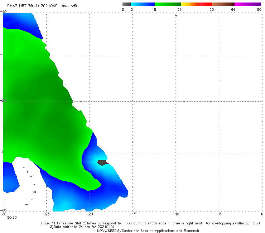Click the '50' color scale label
The image size is (265, 233).
click(212, 10)
